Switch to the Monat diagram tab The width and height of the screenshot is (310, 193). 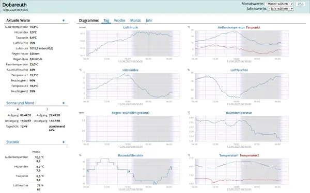point(135,20)
